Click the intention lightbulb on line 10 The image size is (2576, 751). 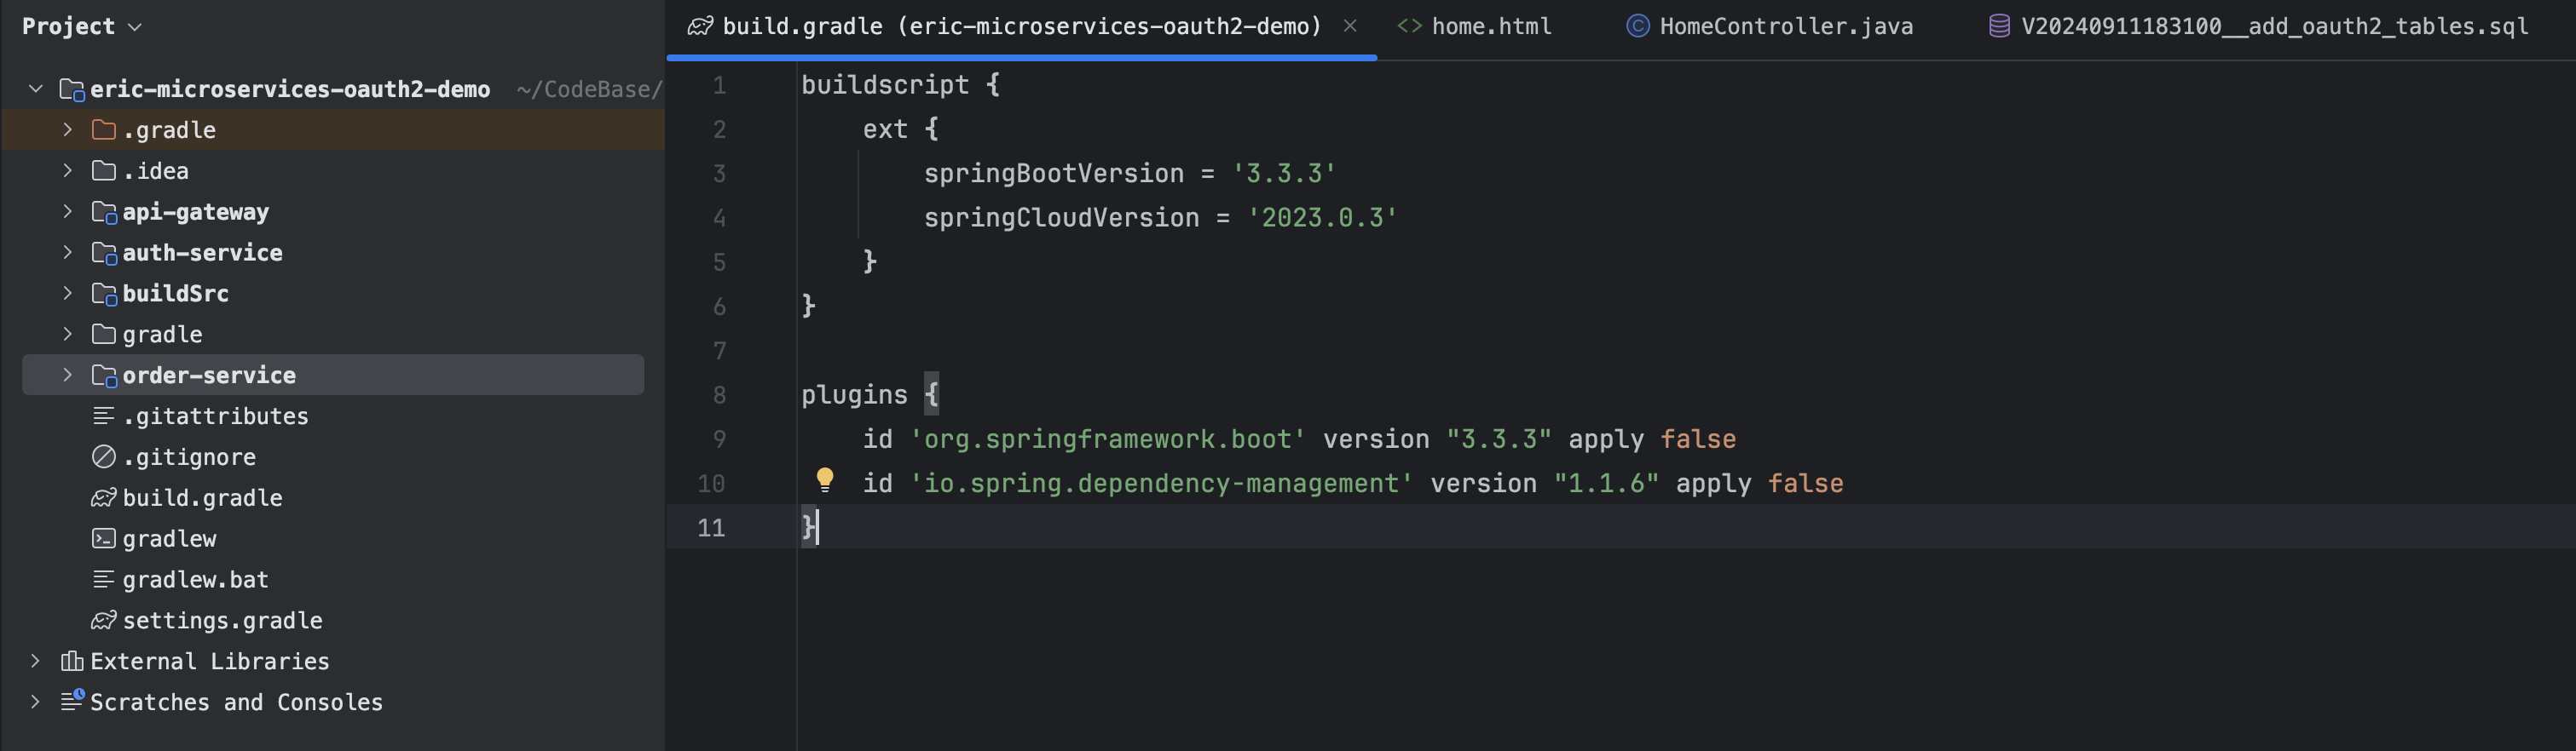point(825,480)
